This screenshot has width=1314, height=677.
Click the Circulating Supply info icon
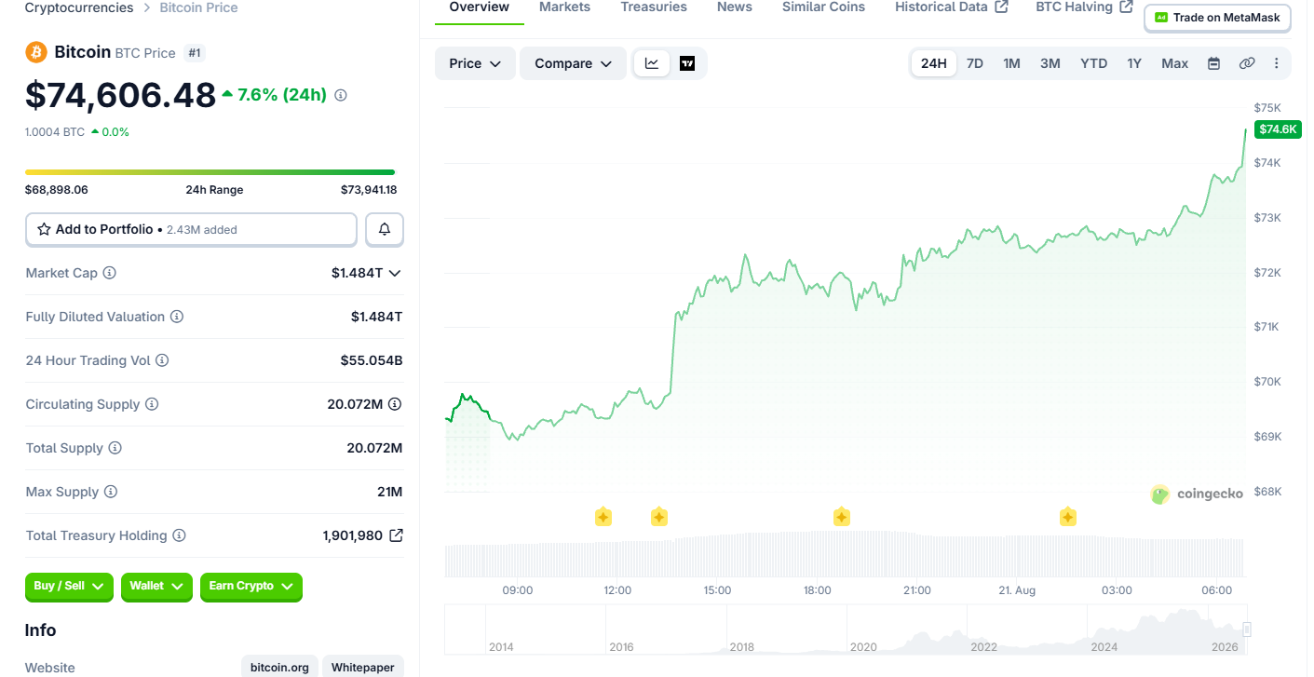(152, 404)
